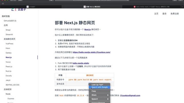Image resolution: width=184 pixels, height=103 pixels.
Task: Open the VuePress doc page
Action: (9, 44)
